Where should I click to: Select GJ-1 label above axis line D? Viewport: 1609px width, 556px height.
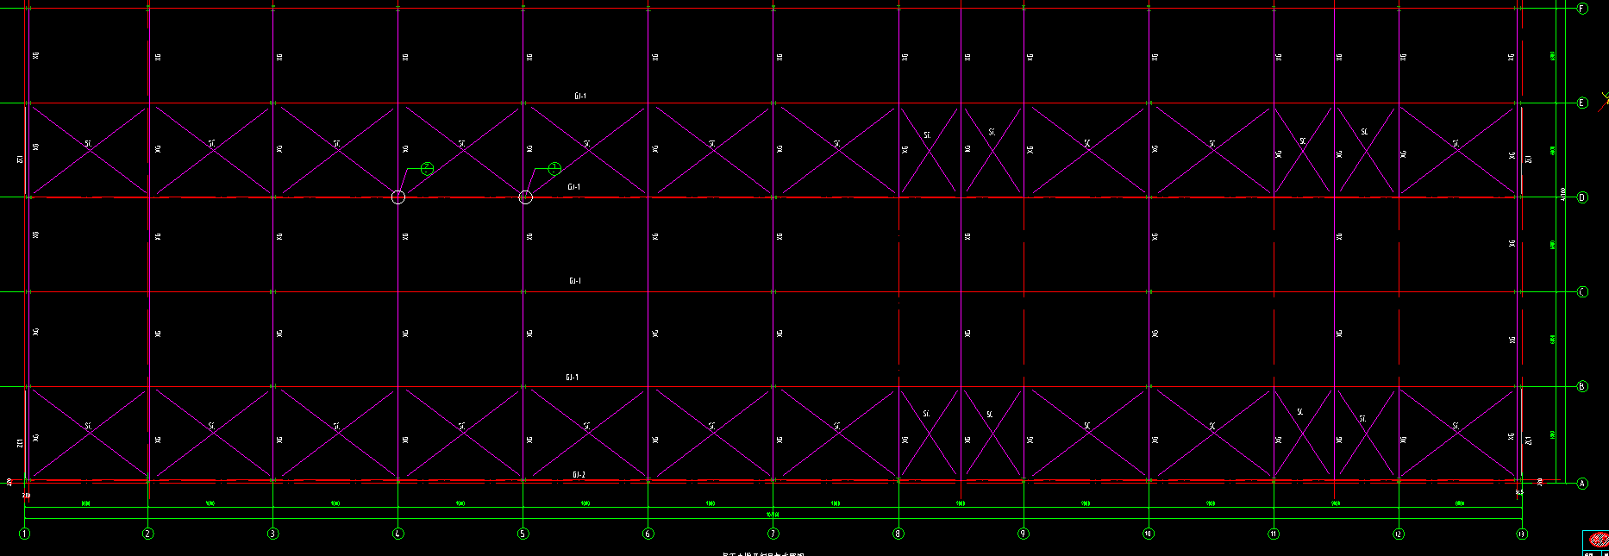[574, 187]
